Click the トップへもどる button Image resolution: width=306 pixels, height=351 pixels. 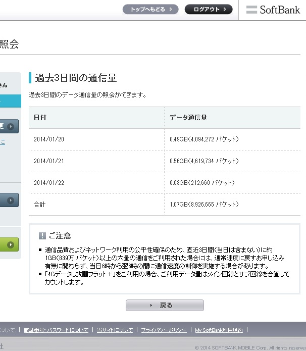(150, 9)
